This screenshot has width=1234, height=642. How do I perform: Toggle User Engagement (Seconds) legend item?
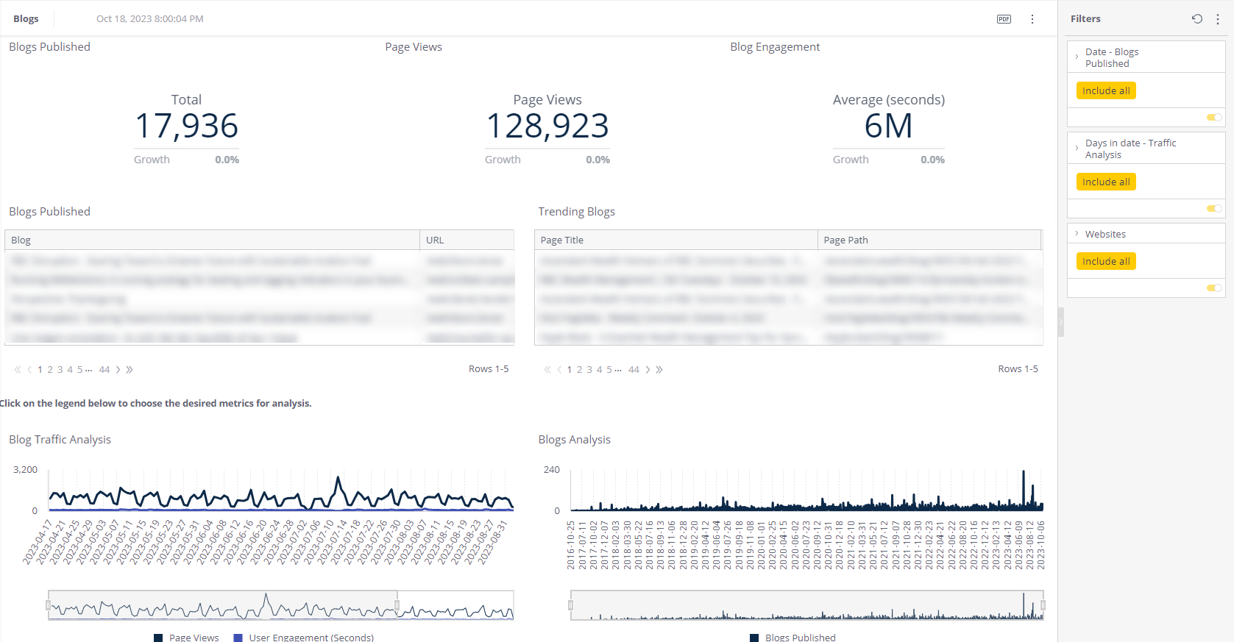pos(304,637)
